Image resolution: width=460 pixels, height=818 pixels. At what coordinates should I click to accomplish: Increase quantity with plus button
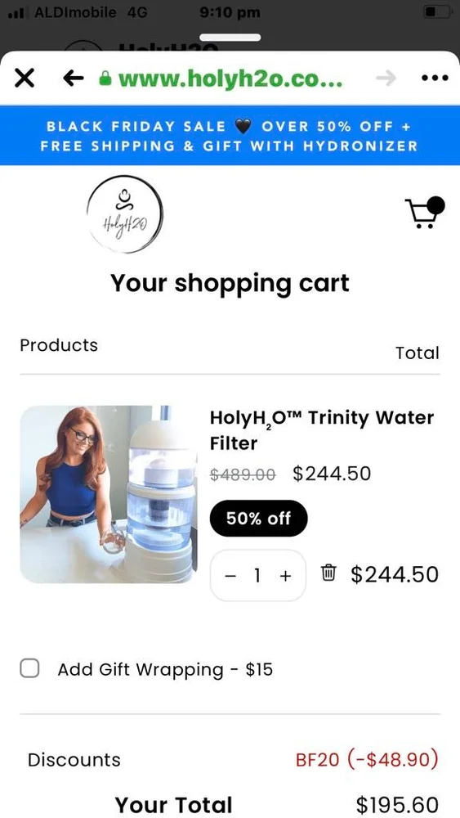tap(285, 576)
